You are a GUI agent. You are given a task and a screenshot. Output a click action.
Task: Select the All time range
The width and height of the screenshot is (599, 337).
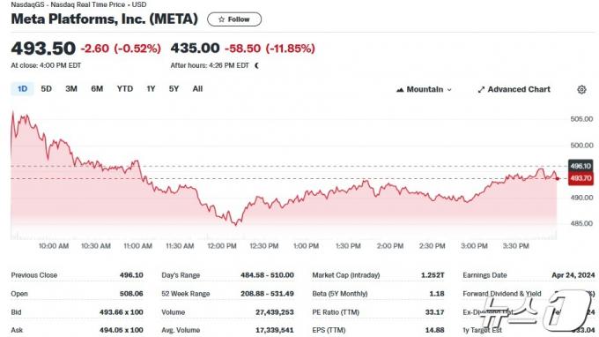197,89
